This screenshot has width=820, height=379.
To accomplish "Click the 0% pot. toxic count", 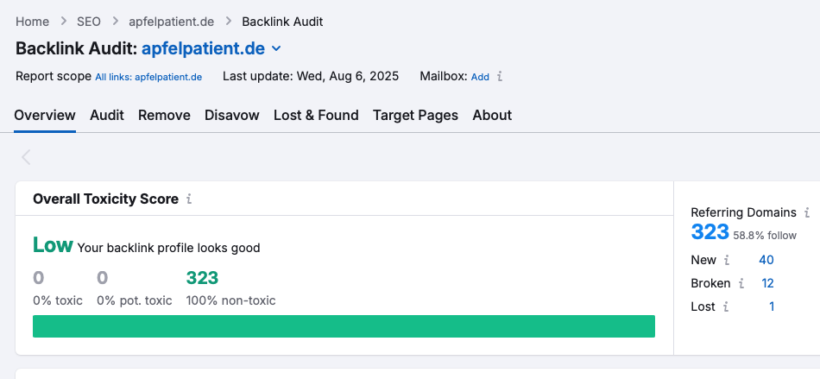I will (103, 278).
